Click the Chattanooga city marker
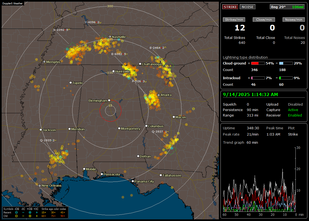Viewport: 309px width, 221px height. click(140, 64)
